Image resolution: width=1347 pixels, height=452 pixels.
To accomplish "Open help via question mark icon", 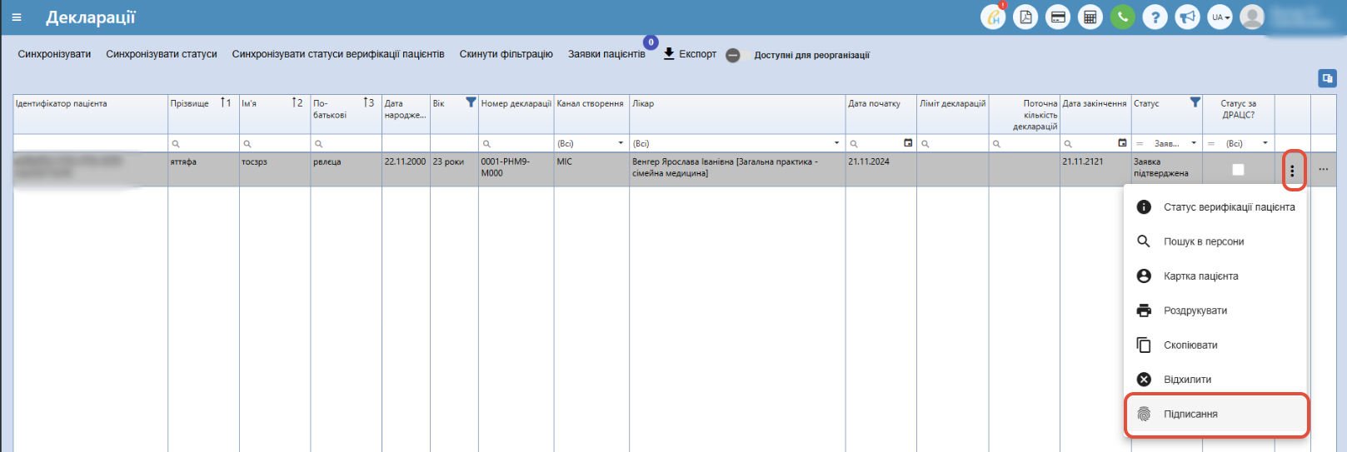I will 1155,17.
